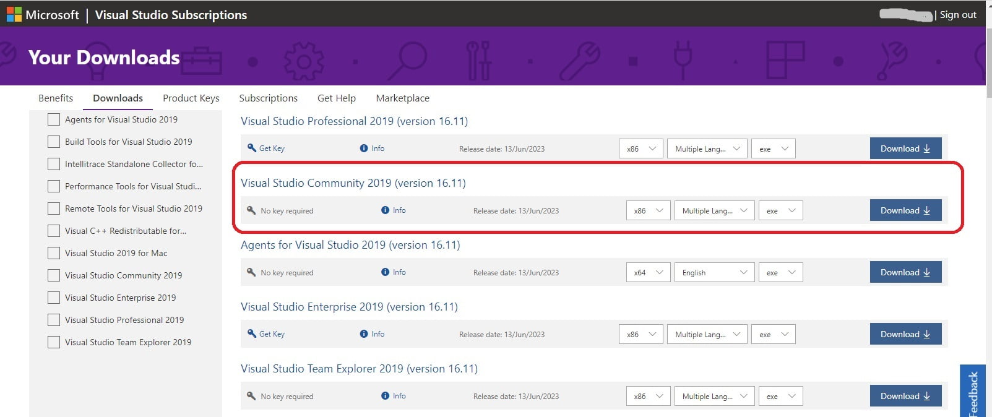The image size is (992, 417).
Task: Click the Sign out link
Action: [957, 15]
